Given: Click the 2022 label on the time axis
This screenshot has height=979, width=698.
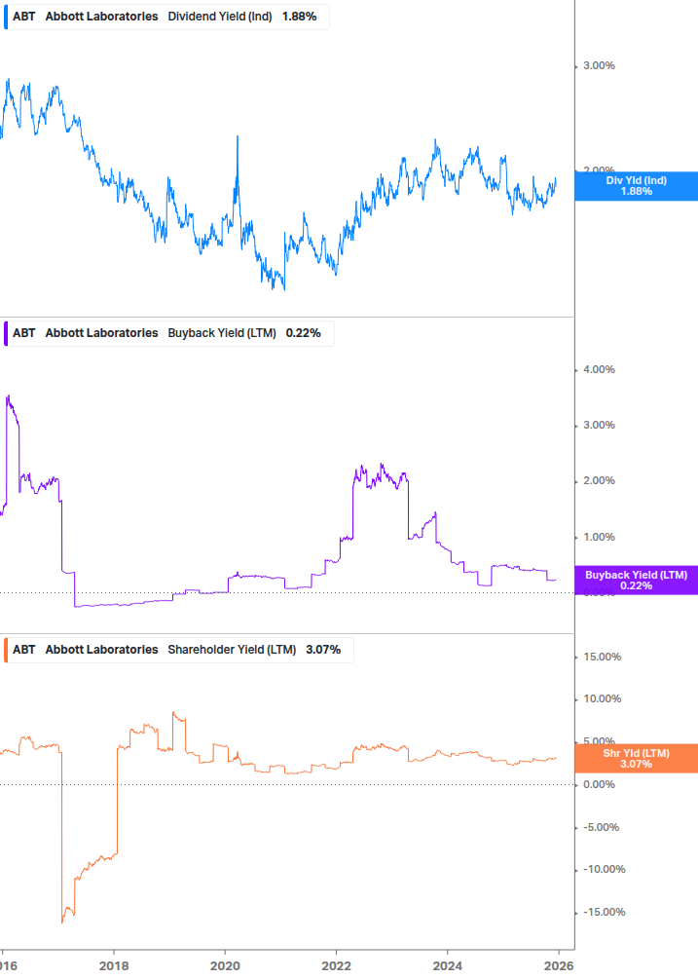Looking at the screenshot, I should pos(336,966).
